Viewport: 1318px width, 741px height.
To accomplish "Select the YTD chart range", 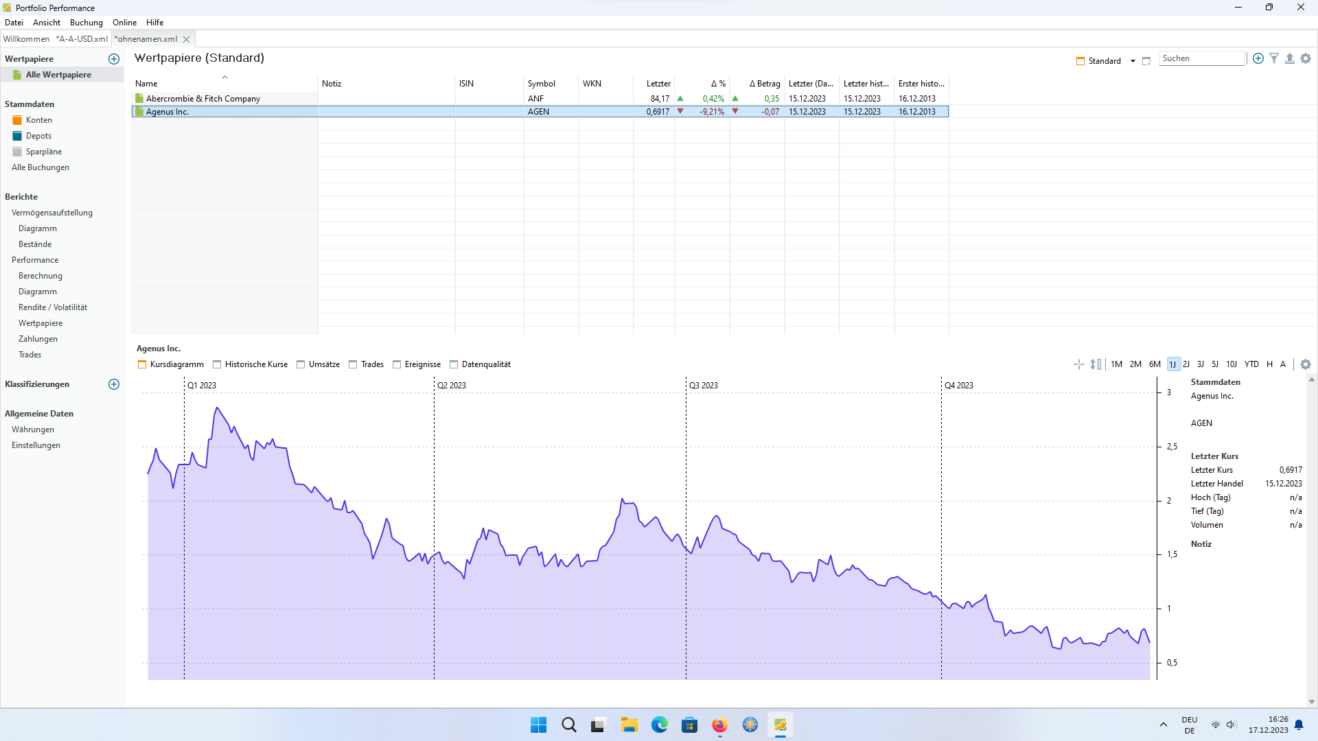I will (1251, 364).
